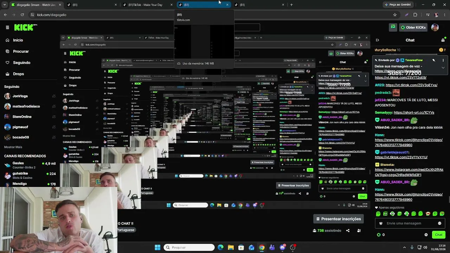450x253 pixels.
Task: Click the Obter KICKs button
Action: (x=413, y=27)
